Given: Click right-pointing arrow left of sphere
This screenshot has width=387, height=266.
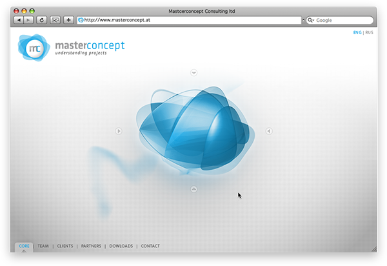Looking at the screenshot, I should 119,131.
